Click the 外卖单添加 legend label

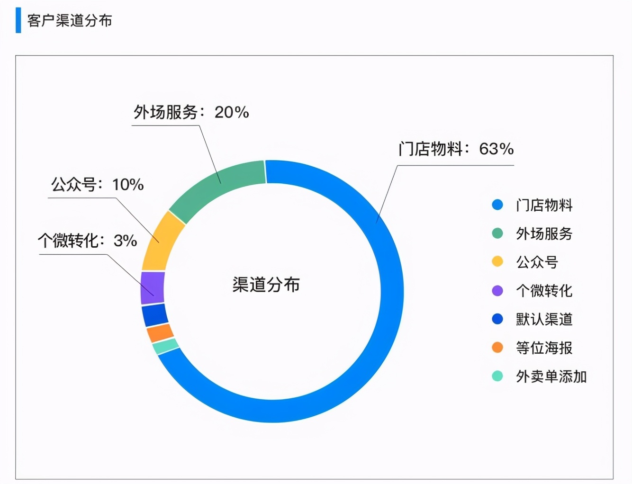[x=551, y=376]
